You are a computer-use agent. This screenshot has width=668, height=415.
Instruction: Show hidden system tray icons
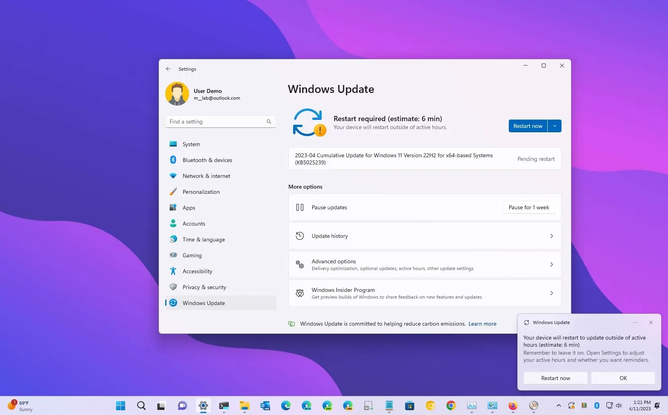click(558, 405)
